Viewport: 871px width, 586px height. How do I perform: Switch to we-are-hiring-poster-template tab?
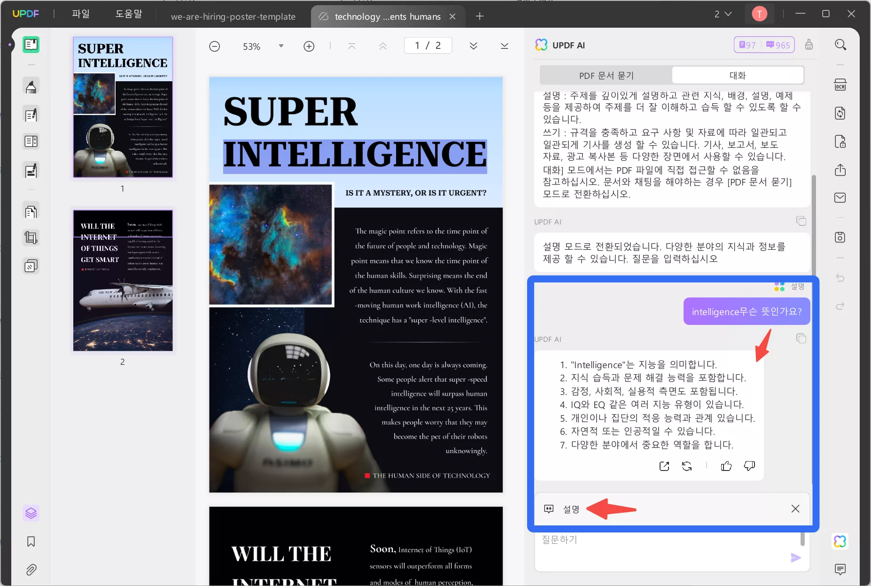pos(233,16)
